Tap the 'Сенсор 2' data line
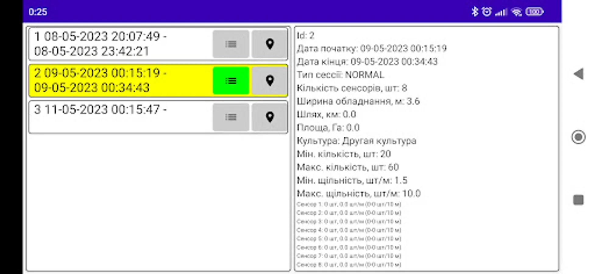 349,213
